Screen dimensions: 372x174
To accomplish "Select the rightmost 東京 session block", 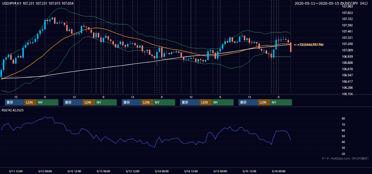I will point(248,102).
